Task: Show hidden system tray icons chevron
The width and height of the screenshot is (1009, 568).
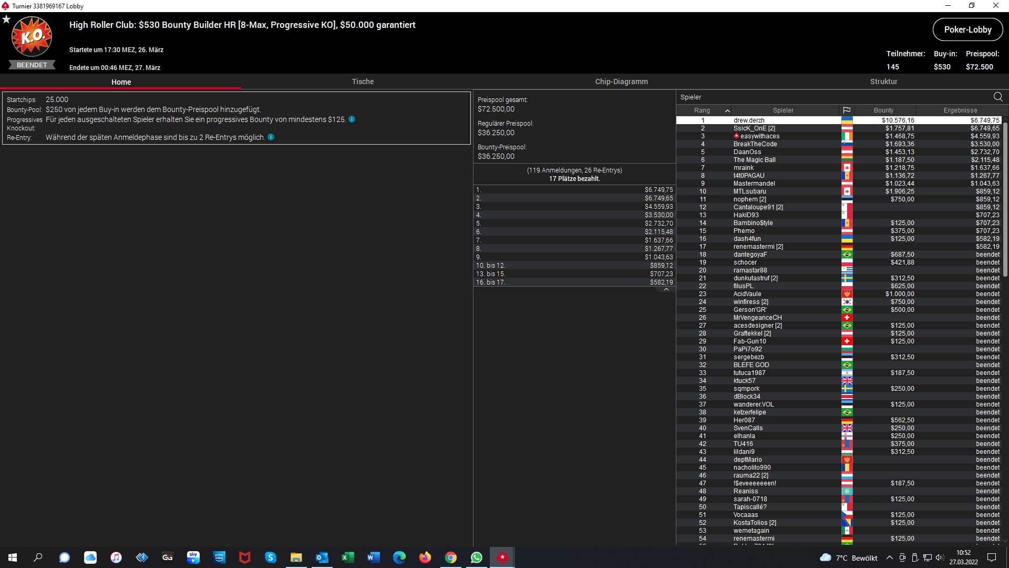Action: (889, 557)
